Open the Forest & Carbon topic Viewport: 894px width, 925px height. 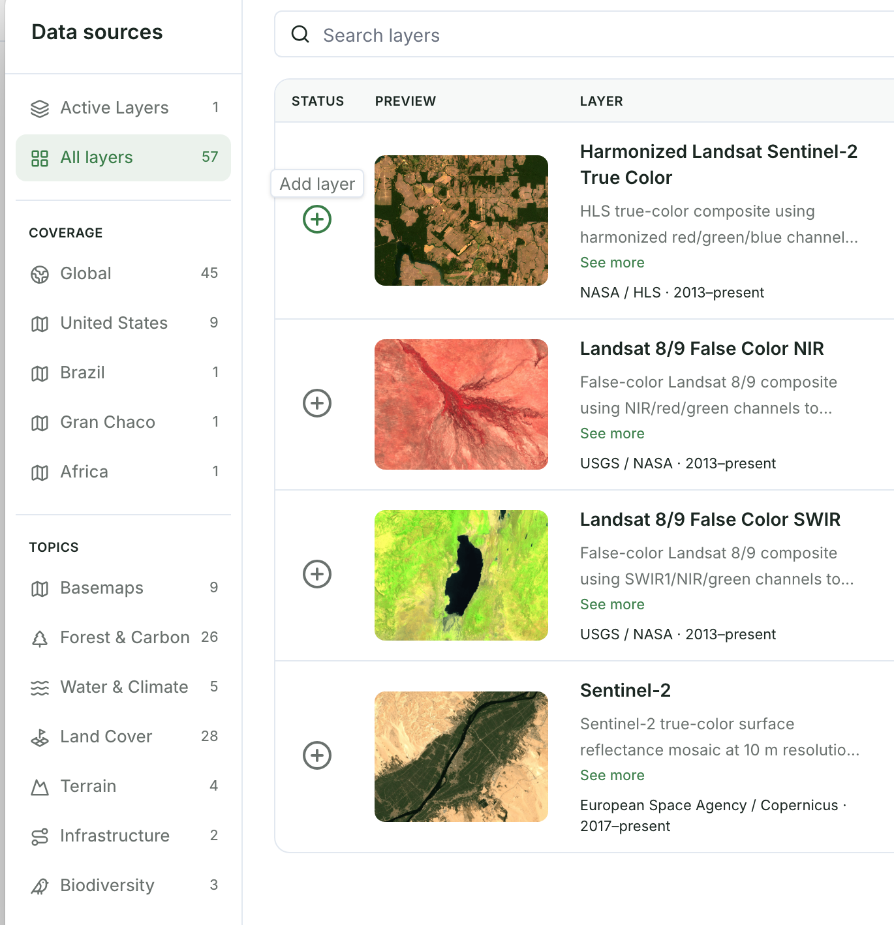click(x=123, y=637)
